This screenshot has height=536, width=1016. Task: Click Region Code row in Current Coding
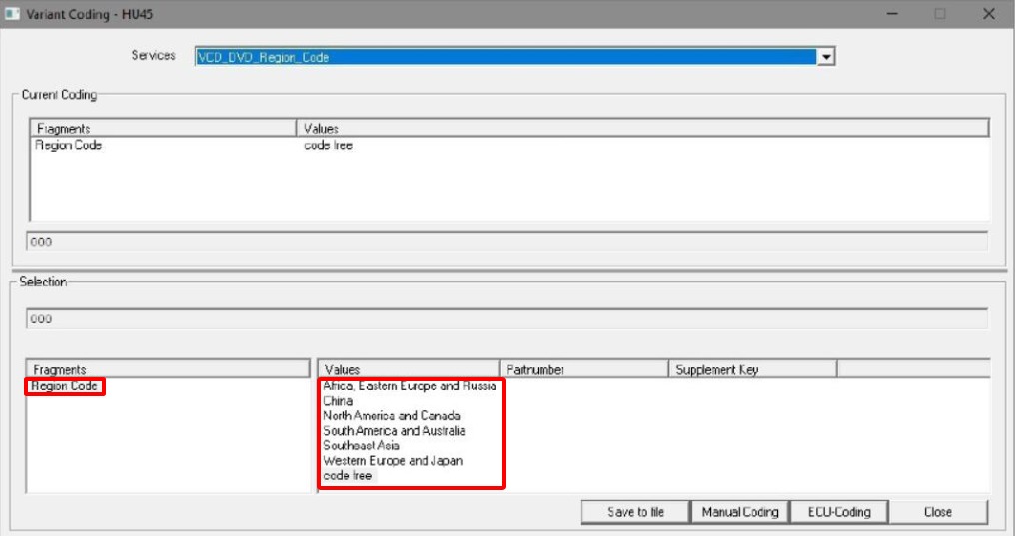pyautogui.click(x=68, y=145)
